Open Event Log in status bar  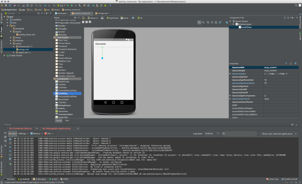pos(272,179)
